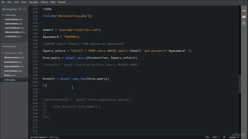The width and height of the screenshot is (248, 139).
Task: Open the Debug menu
Action: [x=44, y=2]
